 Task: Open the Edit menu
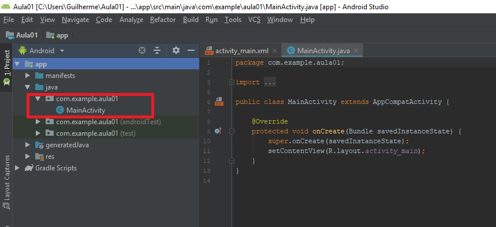pyautogui.click(x=27, y=20)
